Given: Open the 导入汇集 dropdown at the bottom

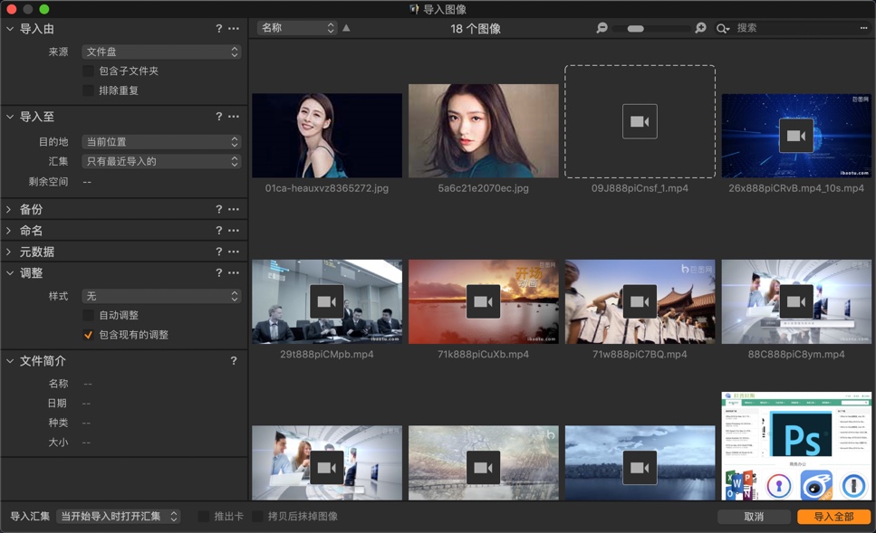Looking at the screenshot, I should 119,516.
